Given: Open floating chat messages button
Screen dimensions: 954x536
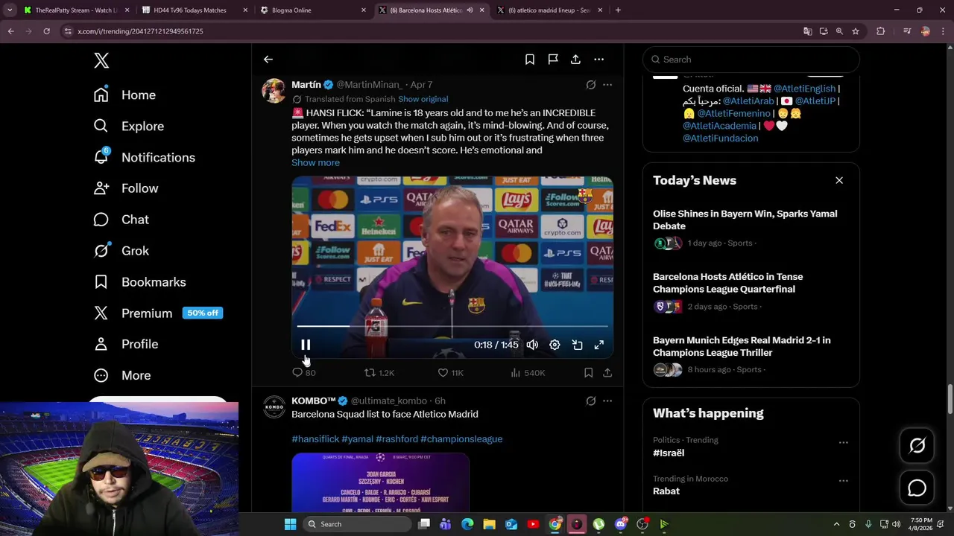Looking at the screenshot, I should [917, 488].
